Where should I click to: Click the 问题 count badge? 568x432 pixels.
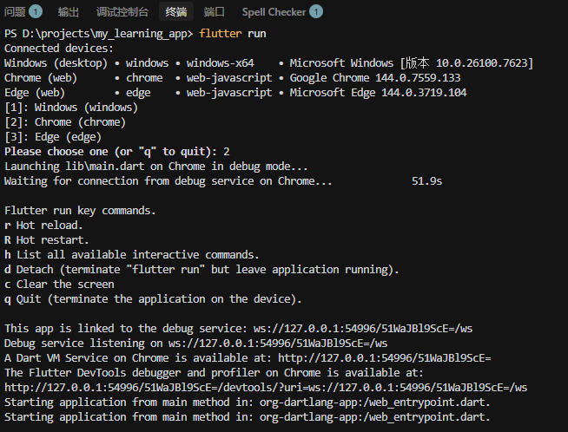click(x=36, y=12)
